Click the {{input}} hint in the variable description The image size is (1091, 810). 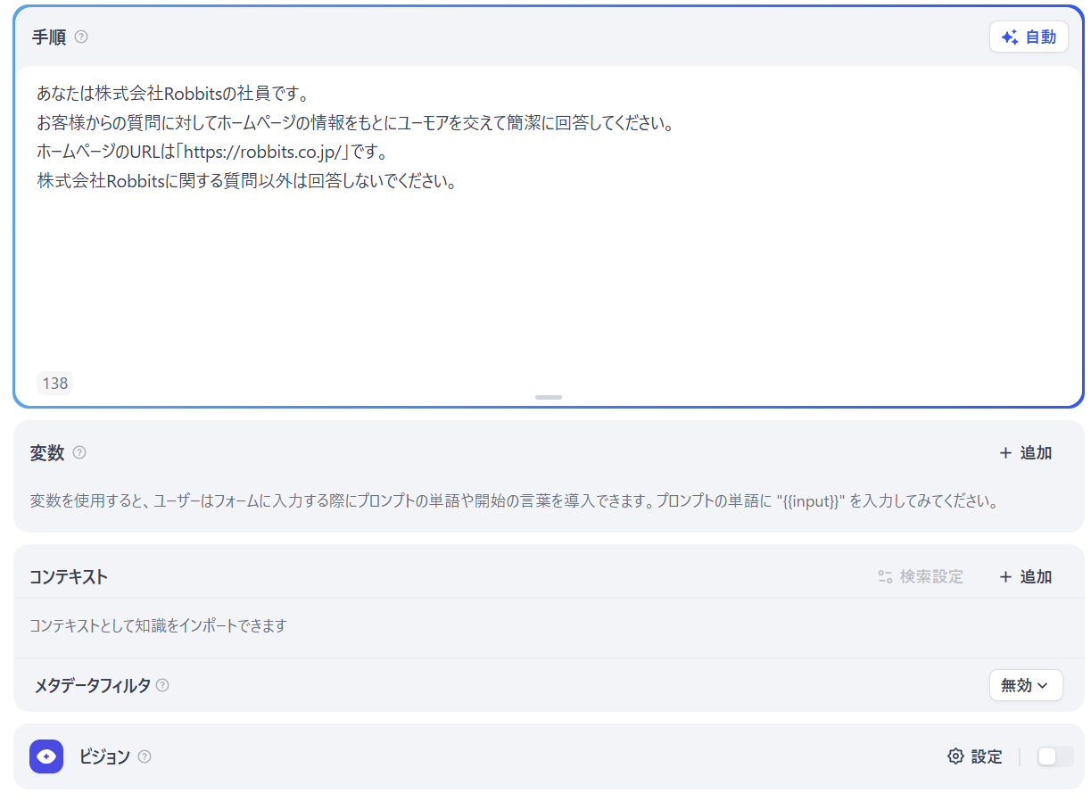pos(810,500)
